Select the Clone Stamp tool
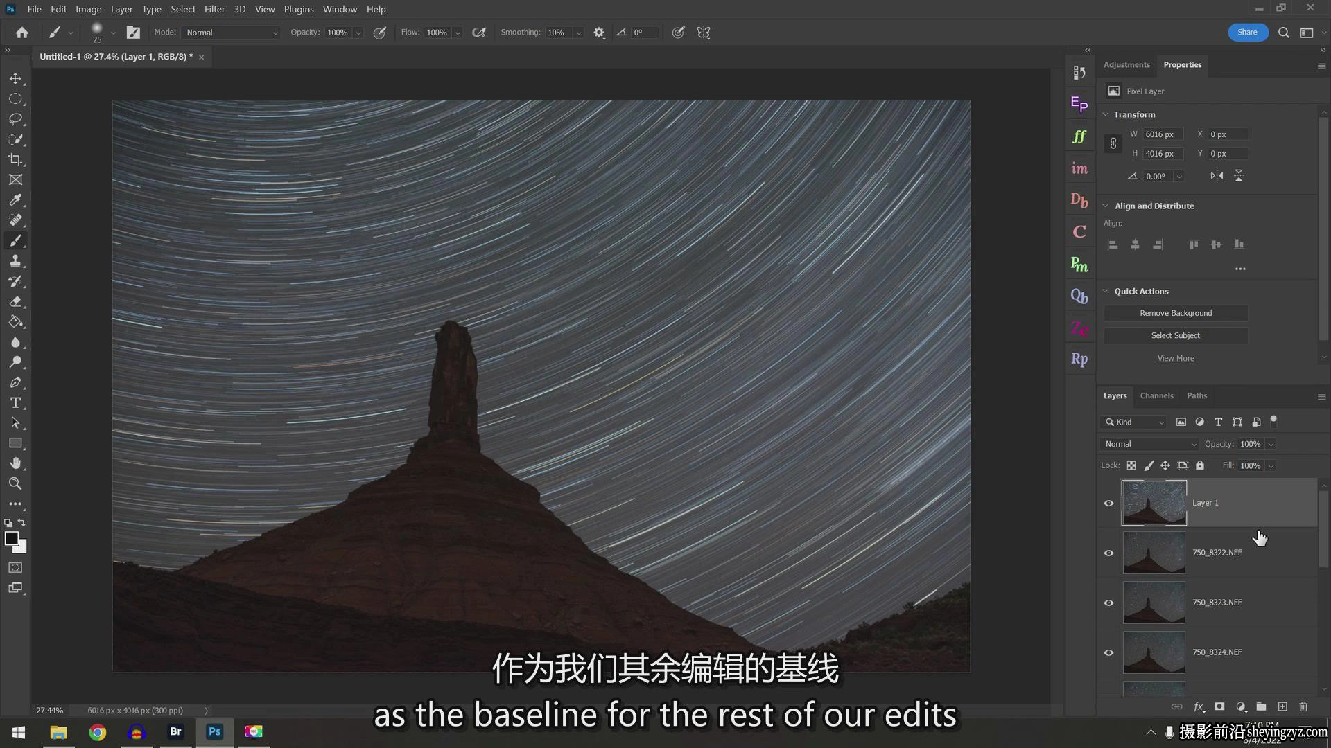The height and width of the screenshot is (748, 1331). (x=15, y=260)
